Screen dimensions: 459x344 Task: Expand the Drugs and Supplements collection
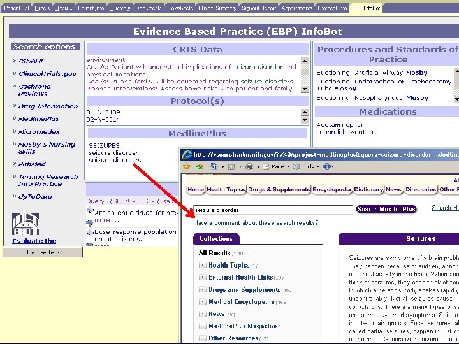[202, 290]
